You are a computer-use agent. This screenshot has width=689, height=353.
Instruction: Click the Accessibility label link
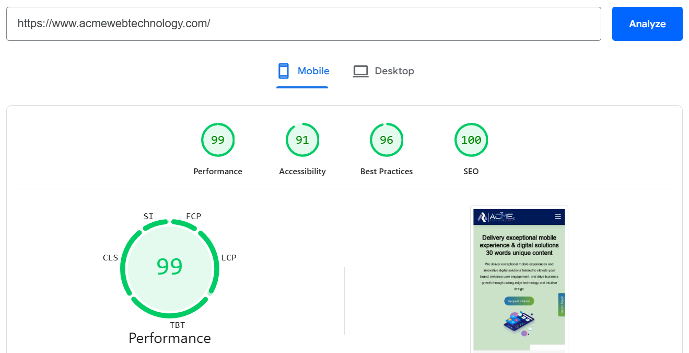tap(302, 171)
